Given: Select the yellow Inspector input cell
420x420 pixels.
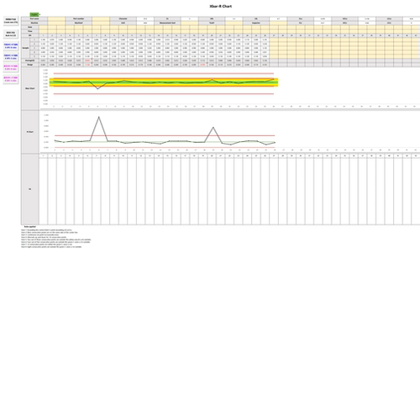Looking at the screenshot, I should [278, 23].
